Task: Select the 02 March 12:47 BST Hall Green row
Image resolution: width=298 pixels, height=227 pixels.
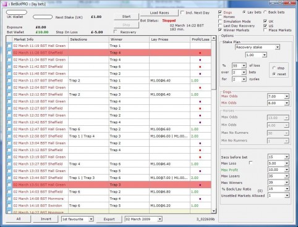Action: pyautogui.click(x=109, y=129)
